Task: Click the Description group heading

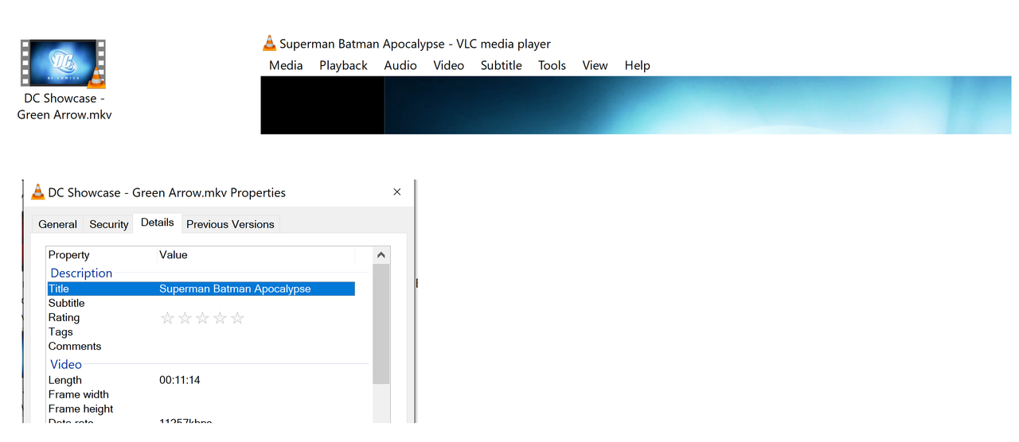Action: (81, 273)
